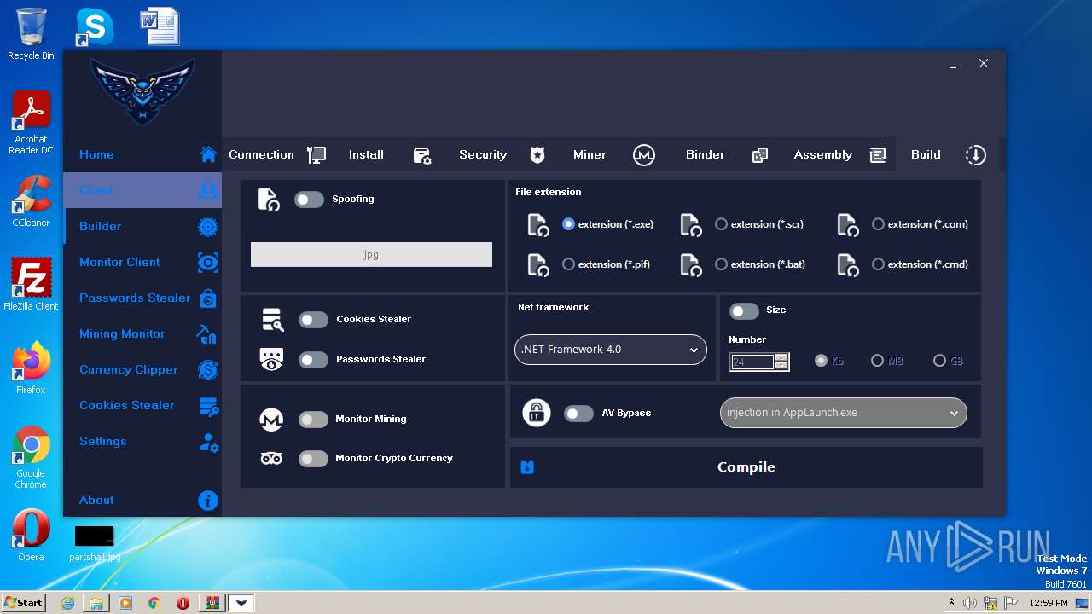Enable the Spoofing toggle
Screen dimensions: 1092x614
[310, 199]
